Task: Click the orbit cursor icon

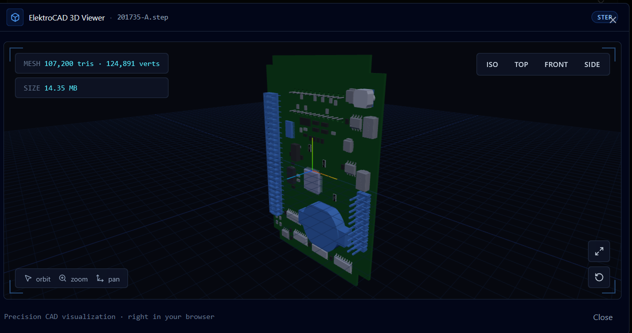Action: click(28, 278)
